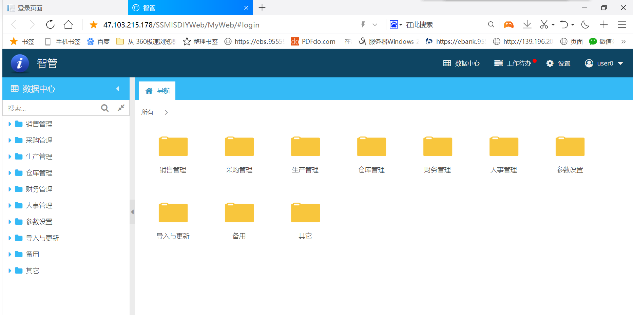
Task: Expand 财务管理 tree node arrow
Action: pos(10,189)
